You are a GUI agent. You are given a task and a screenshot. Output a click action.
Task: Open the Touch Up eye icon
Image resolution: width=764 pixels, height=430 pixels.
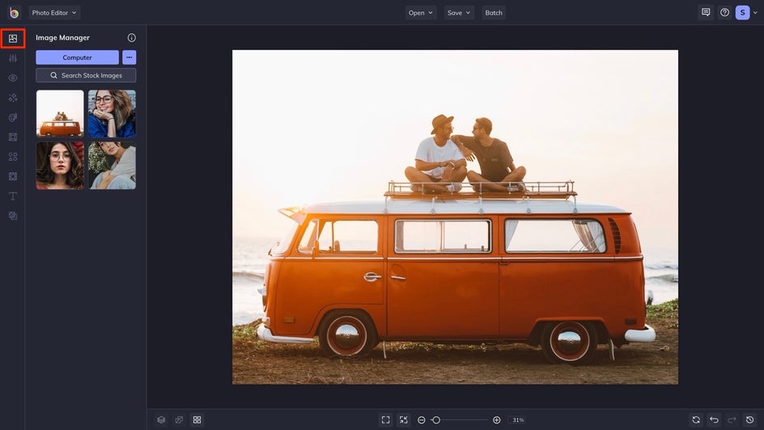pos(13,78)
